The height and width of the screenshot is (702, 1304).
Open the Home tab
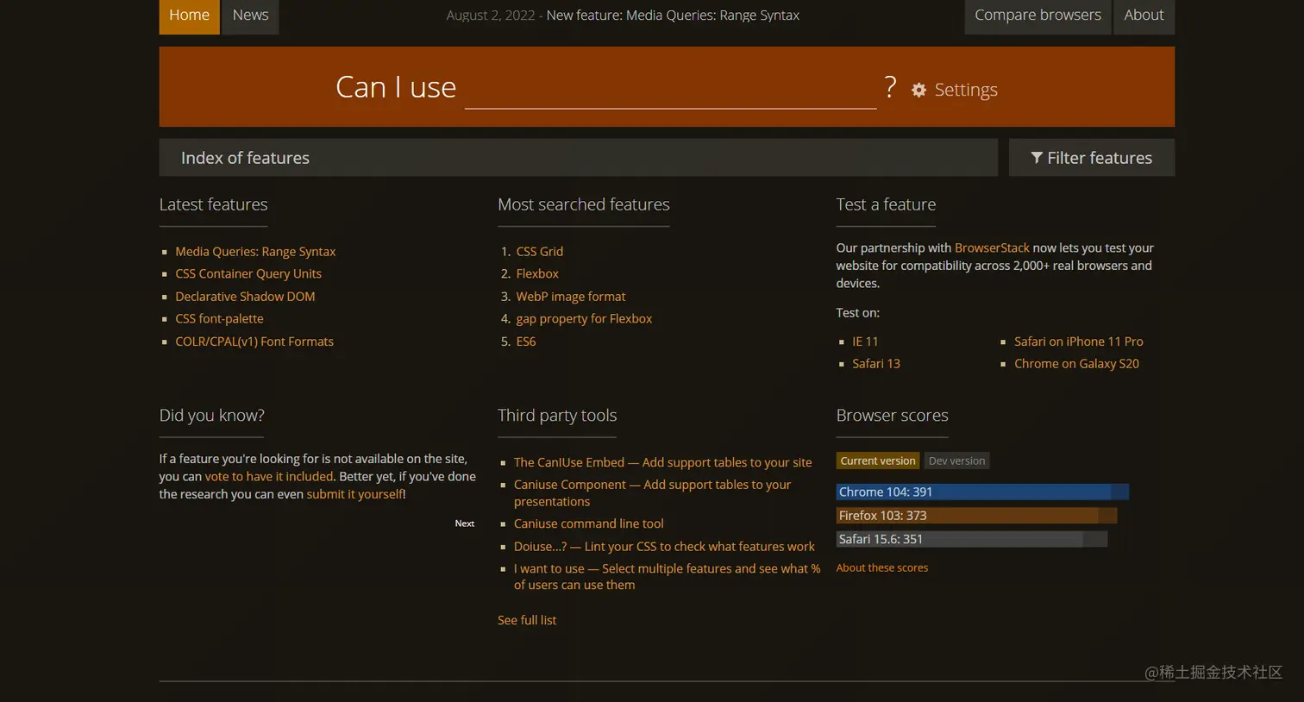(190, 16)
